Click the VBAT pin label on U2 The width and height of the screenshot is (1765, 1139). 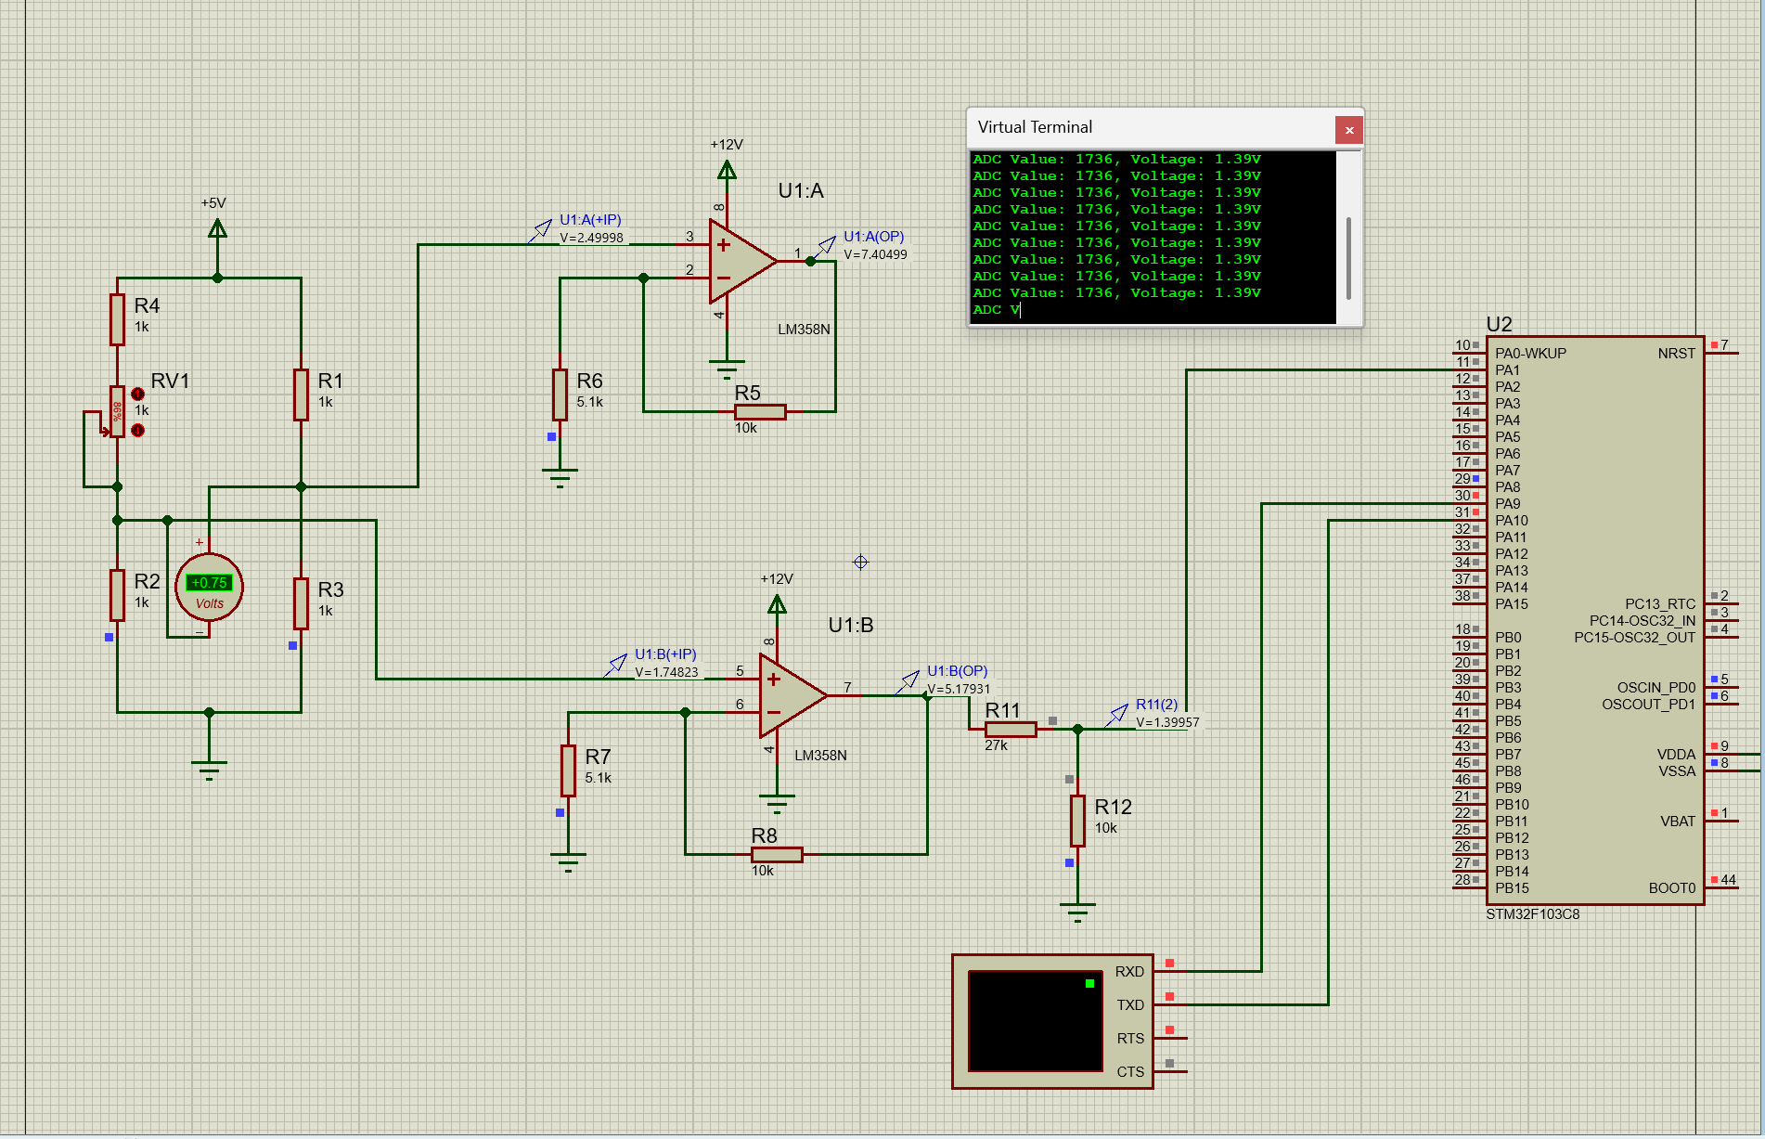1677,822
